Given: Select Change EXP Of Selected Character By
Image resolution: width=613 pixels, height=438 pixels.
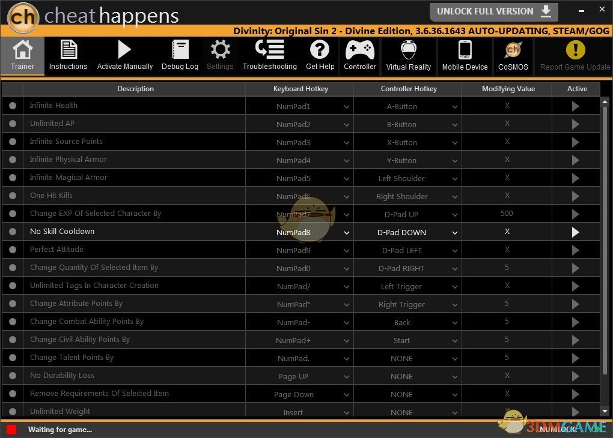Looking at the screenshot, I should (96, 214).
